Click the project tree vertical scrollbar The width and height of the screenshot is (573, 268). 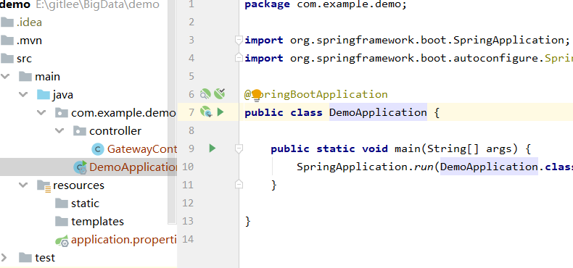[x=172, y=113]
